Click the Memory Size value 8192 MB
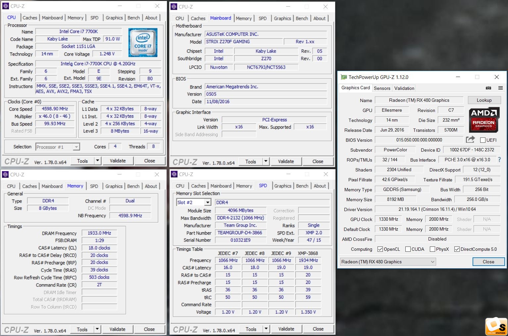The width and height of the screenshot is (508, 336). (395, 200)
